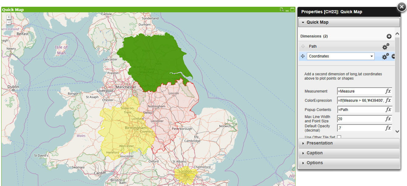Close the Properties dialog with X
This screenshot has height=186, width=407.
pos(401,7)
